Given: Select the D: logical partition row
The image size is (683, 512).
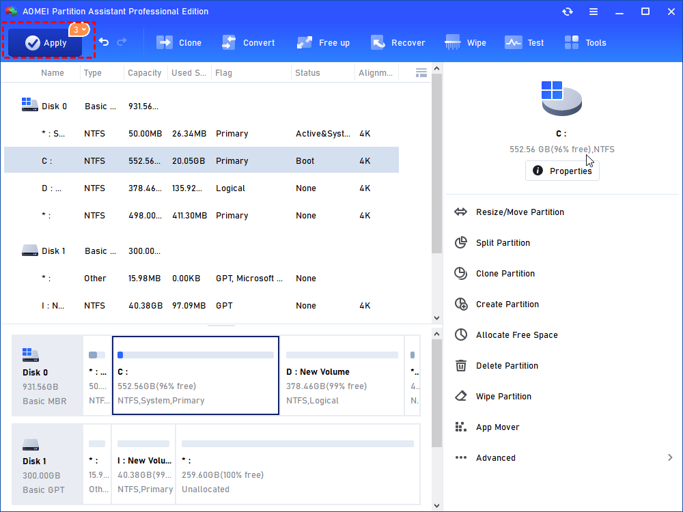Looking at the screenshot, I should 201,188.
